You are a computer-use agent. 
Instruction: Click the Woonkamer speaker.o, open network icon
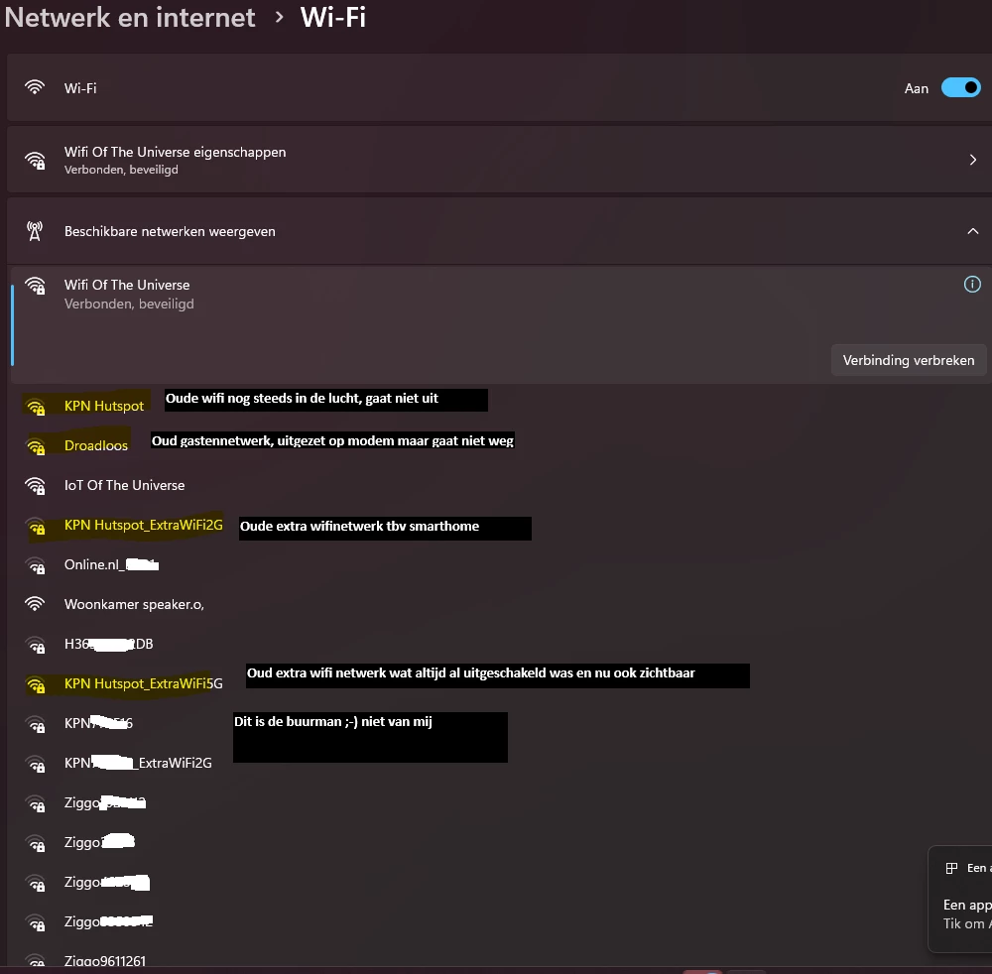36,604
